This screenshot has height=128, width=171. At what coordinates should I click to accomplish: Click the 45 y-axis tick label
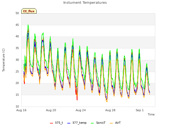point(17,25)
